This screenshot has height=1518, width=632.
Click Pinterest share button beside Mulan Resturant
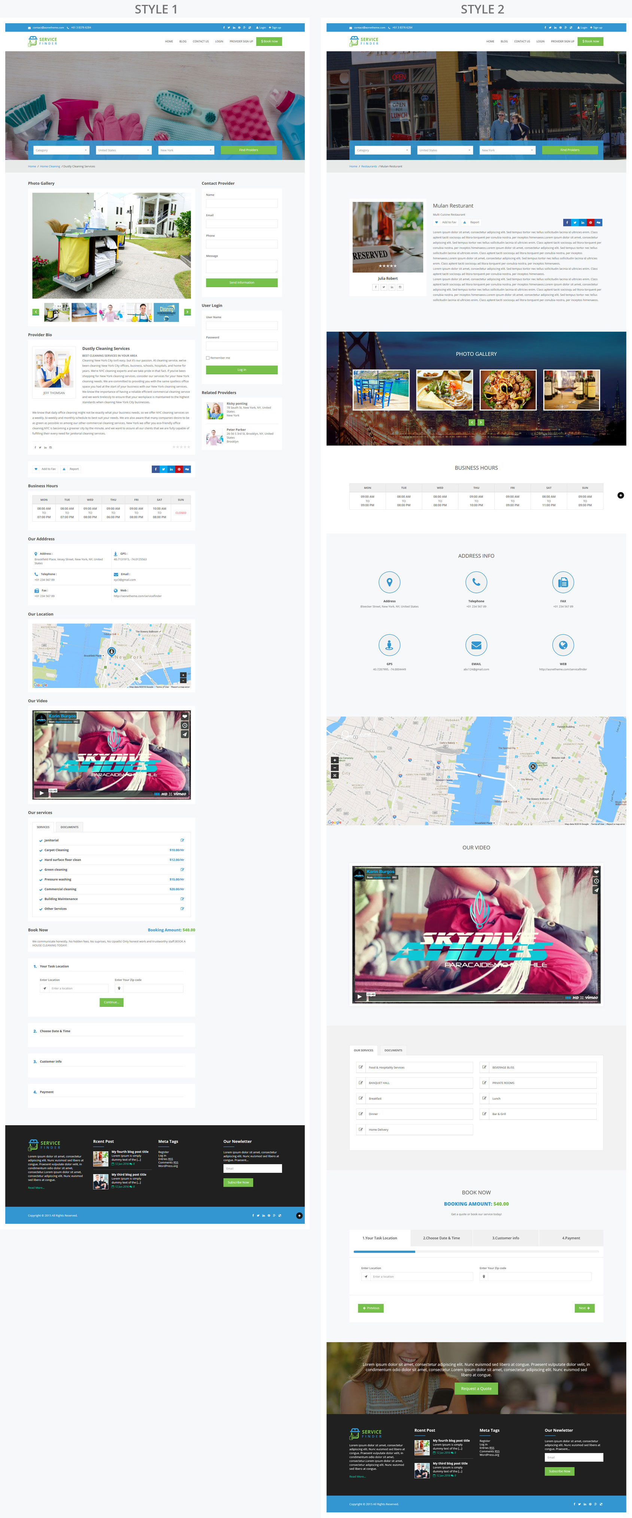590,223
